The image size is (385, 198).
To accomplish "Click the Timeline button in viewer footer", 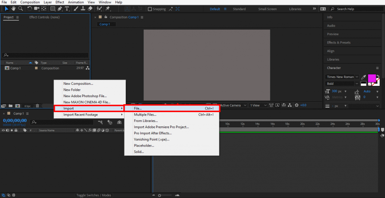I will point(284,105).
